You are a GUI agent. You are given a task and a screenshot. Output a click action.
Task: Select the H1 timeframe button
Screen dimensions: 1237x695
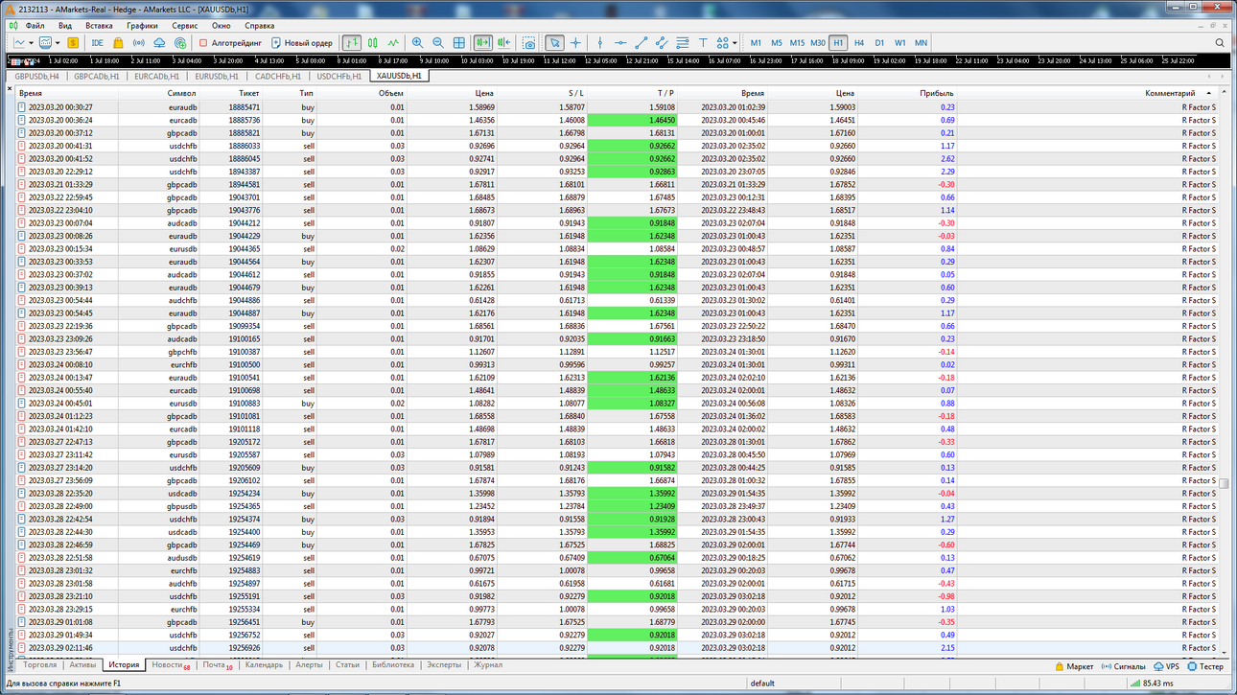pyautogui.click(x=839, y=43)
